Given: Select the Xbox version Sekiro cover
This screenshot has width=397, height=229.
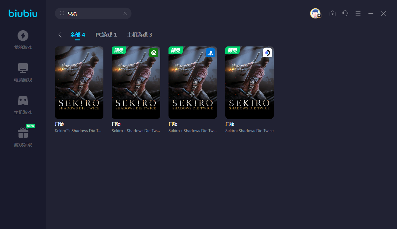Looking at the screenshot, I should click(x=136, y=83).
